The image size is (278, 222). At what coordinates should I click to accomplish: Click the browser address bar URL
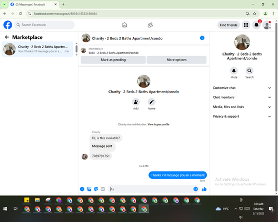point(65,14)
